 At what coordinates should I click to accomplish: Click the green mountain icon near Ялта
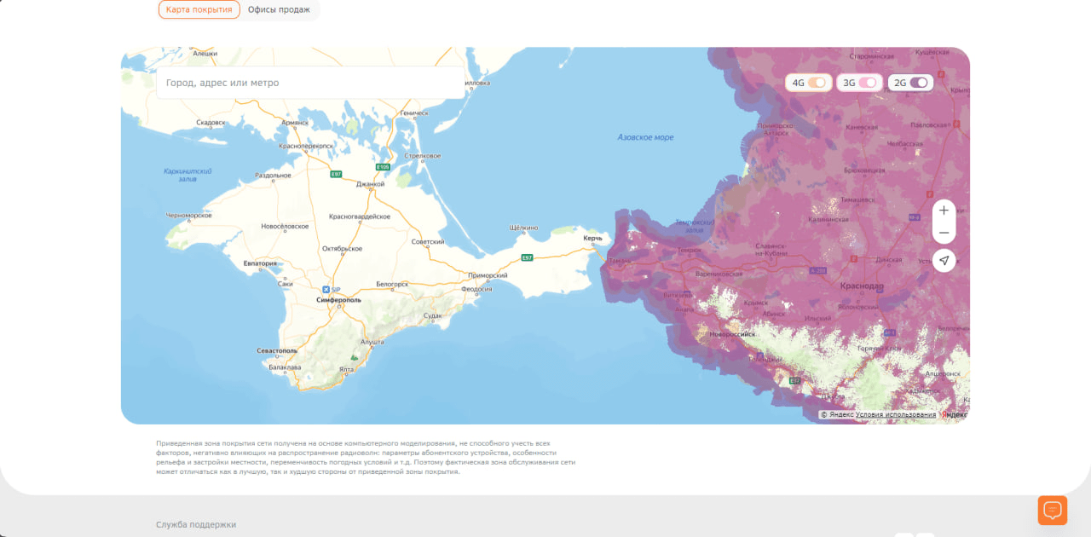pos(355,357)
